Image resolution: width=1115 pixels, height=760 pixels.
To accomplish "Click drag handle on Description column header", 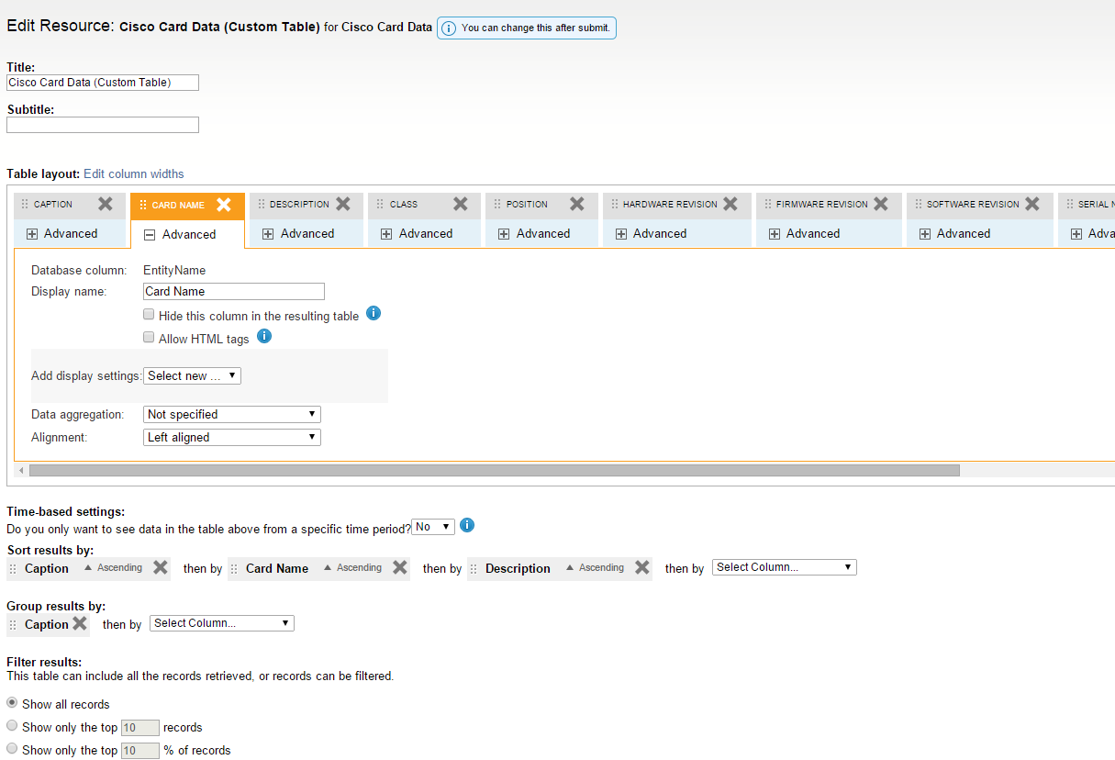I will coord(261,205).
